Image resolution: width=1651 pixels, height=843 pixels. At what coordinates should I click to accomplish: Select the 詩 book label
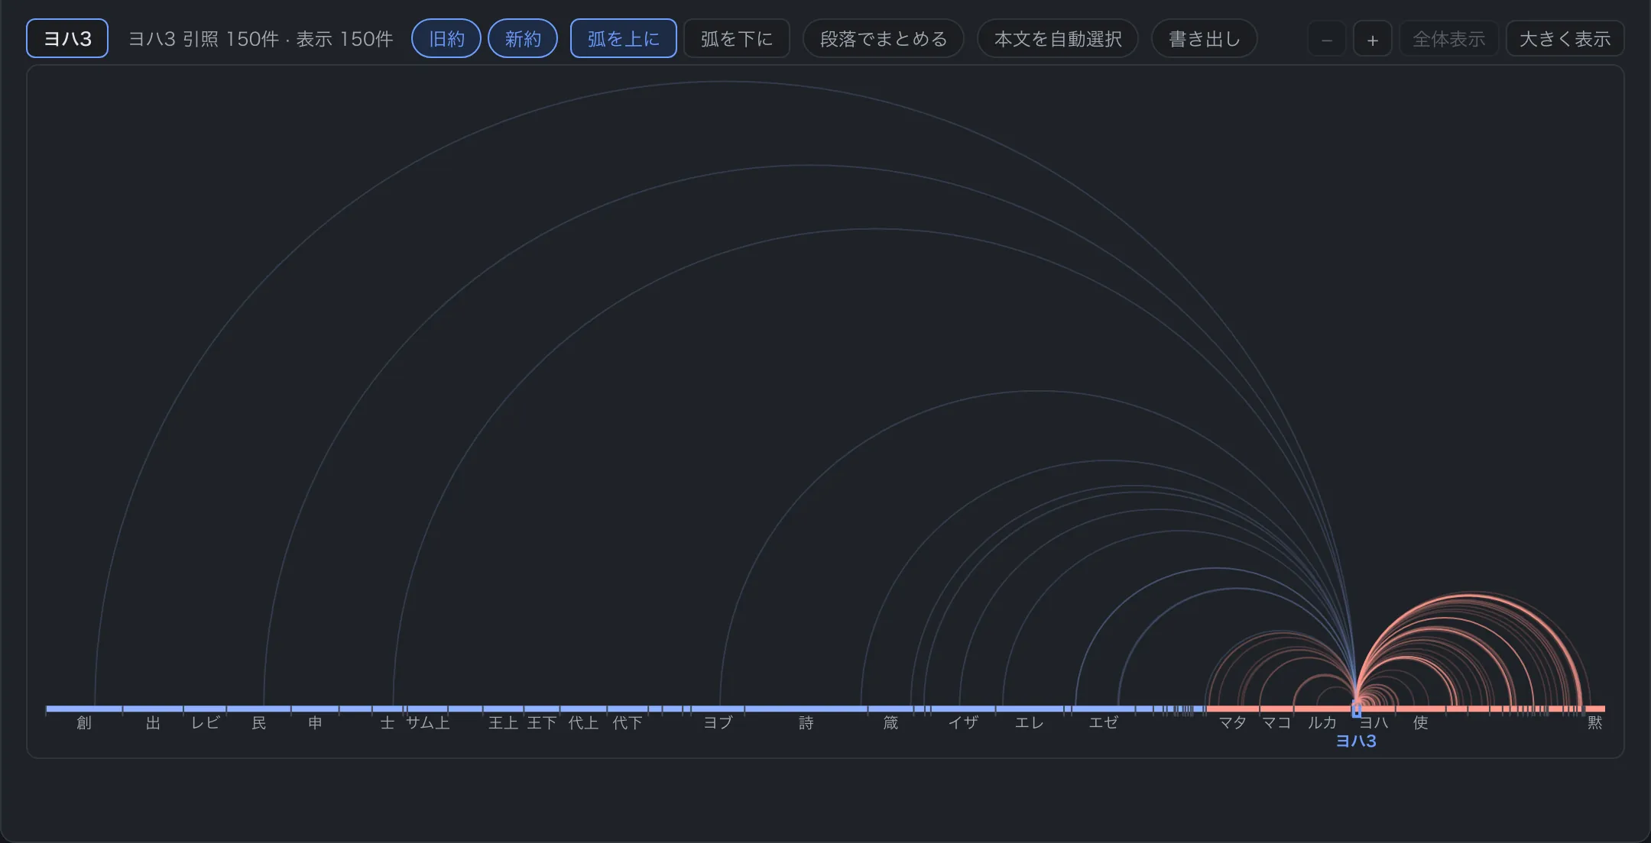806,722
